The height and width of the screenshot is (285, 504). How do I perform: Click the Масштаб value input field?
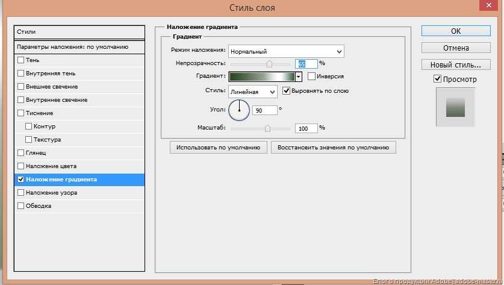(306, 128)
